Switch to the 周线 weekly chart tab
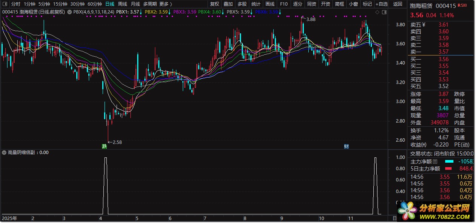This screenshot has height=223, width=476. tap(123, 4)
